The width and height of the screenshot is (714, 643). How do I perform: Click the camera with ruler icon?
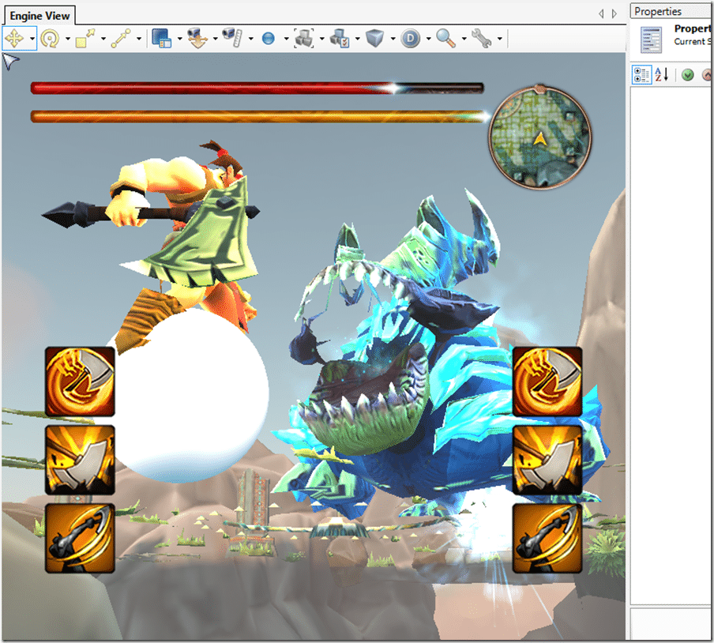click(233, 38)
